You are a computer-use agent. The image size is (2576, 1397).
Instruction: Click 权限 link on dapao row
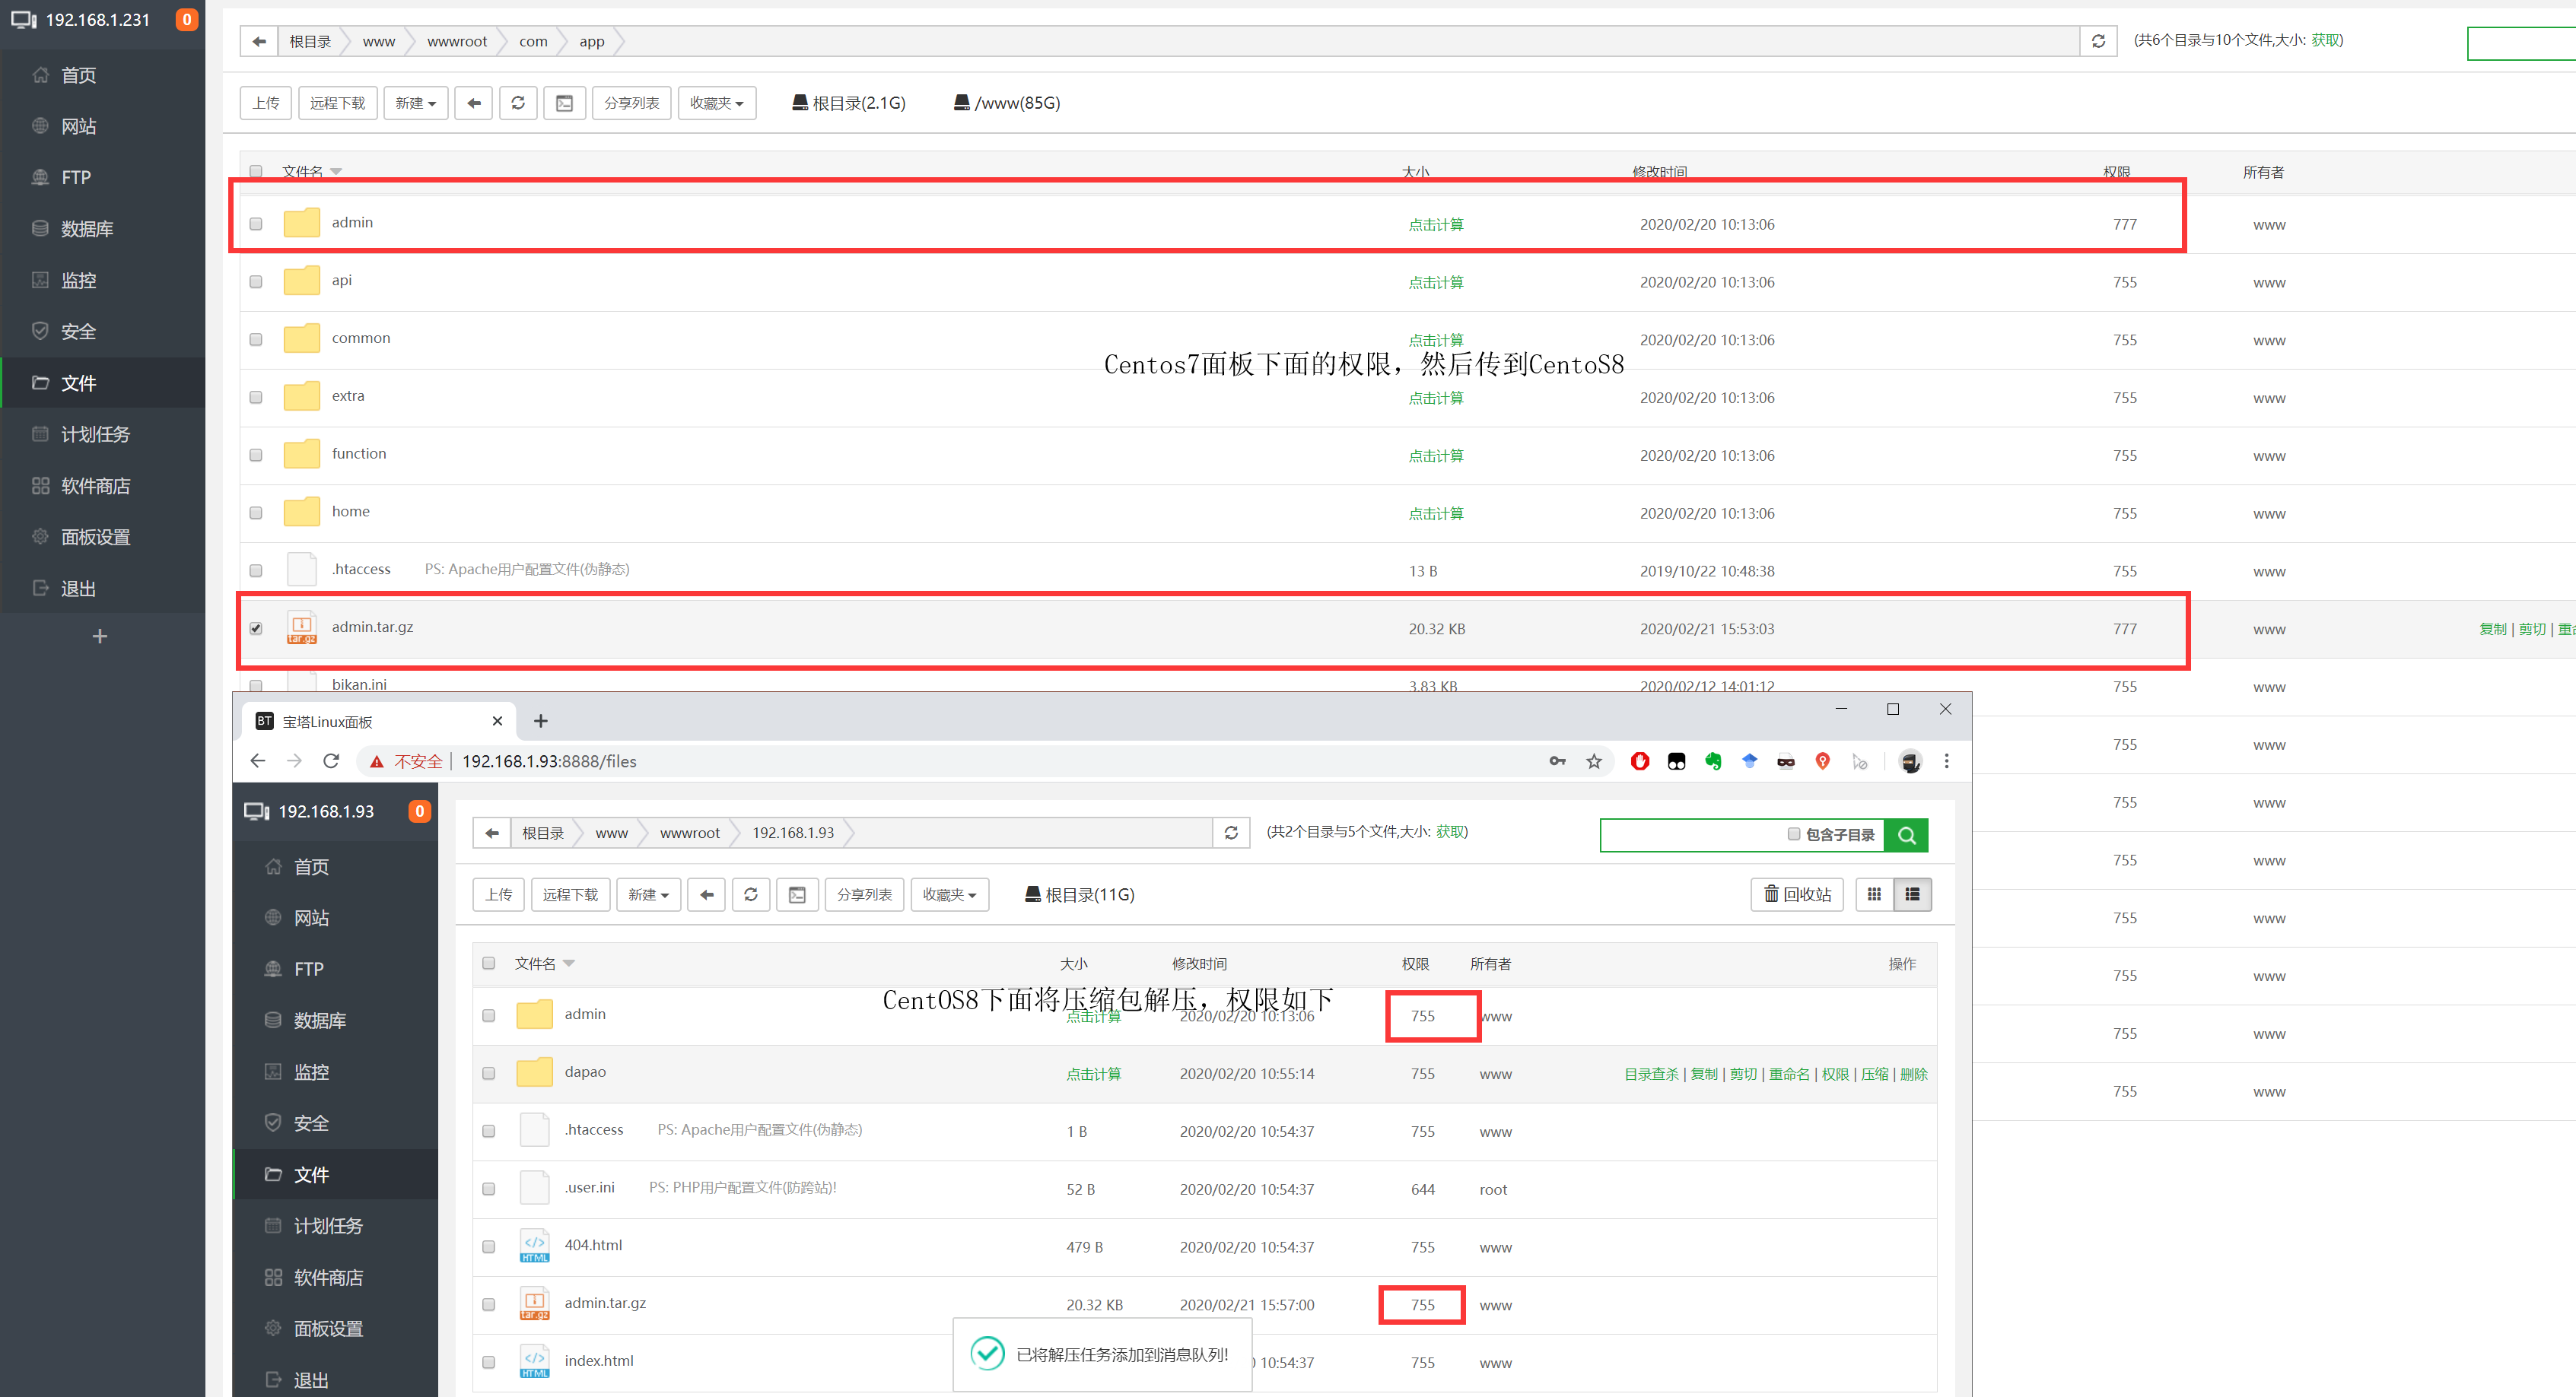[1835, 1075]
